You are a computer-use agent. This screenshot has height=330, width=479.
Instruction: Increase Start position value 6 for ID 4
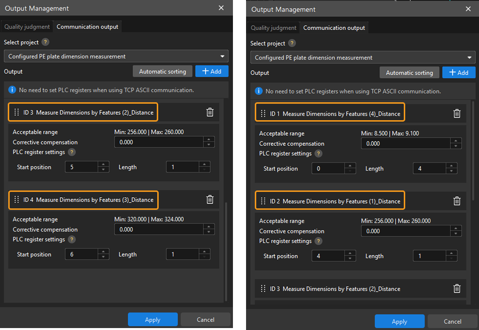coord(104,251)
